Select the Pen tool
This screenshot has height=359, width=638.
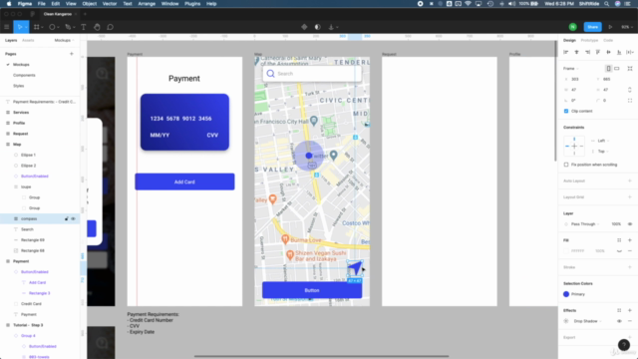[68, 27]
